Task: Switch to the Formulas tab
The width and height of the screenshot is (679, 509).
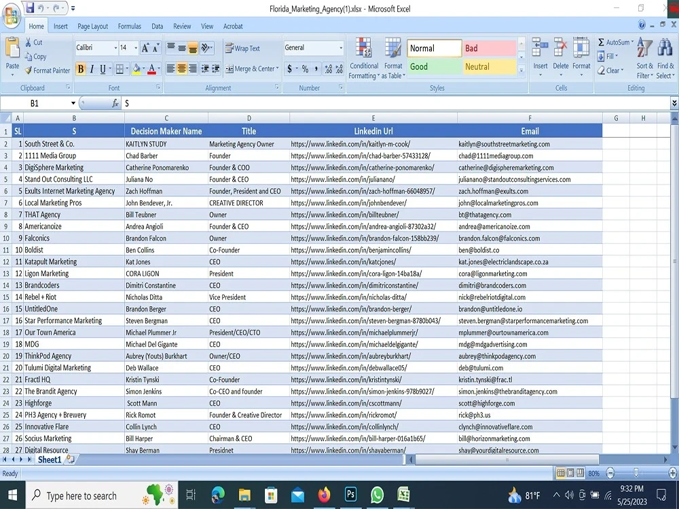Action: pos(130,26)
